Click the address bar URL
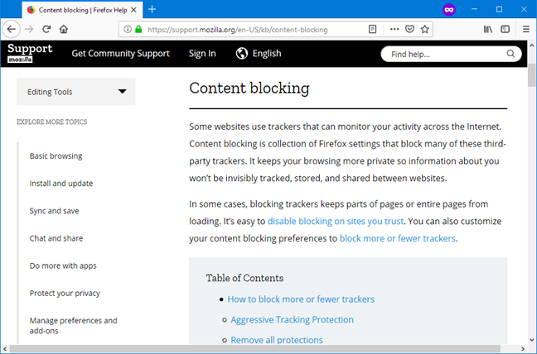 237,30
